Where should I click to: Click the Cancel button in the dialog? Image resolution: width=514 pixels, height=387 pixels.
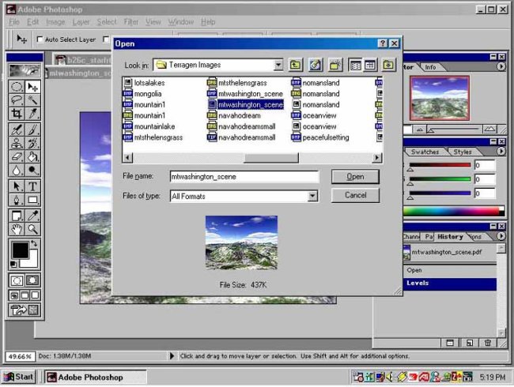tap(355, 195)
